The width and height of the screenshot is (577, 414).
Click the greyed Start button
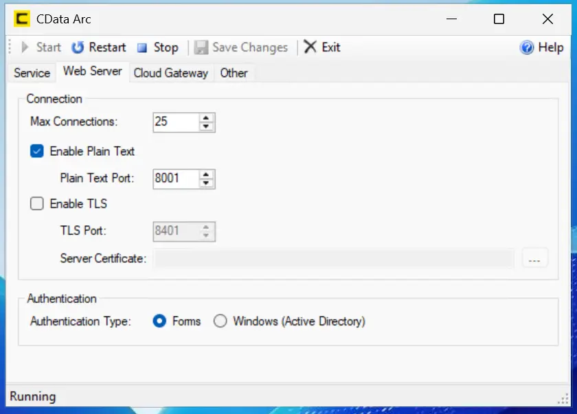(41, 47)
